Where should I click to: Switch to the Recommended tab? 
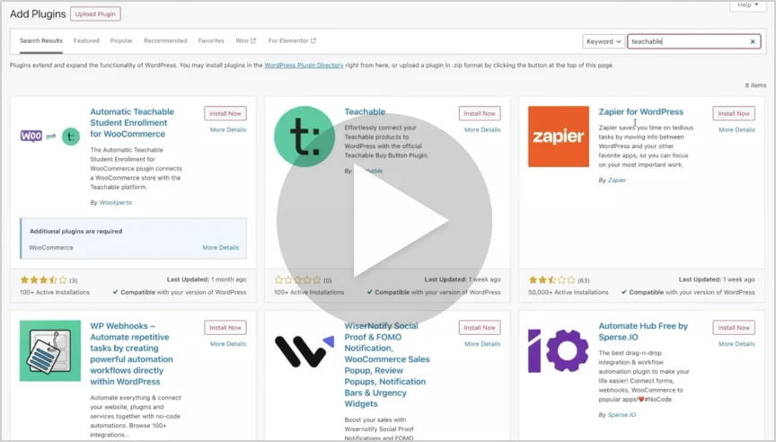coord(165,41)
